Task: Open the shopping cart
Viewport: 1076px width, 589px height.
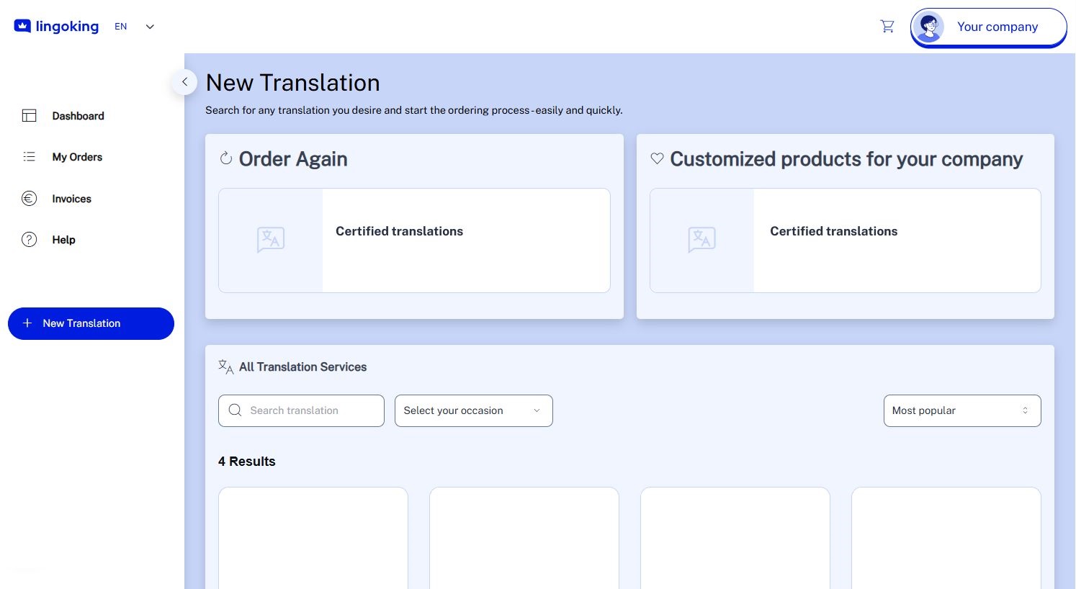Action: (x=887, y=26)
